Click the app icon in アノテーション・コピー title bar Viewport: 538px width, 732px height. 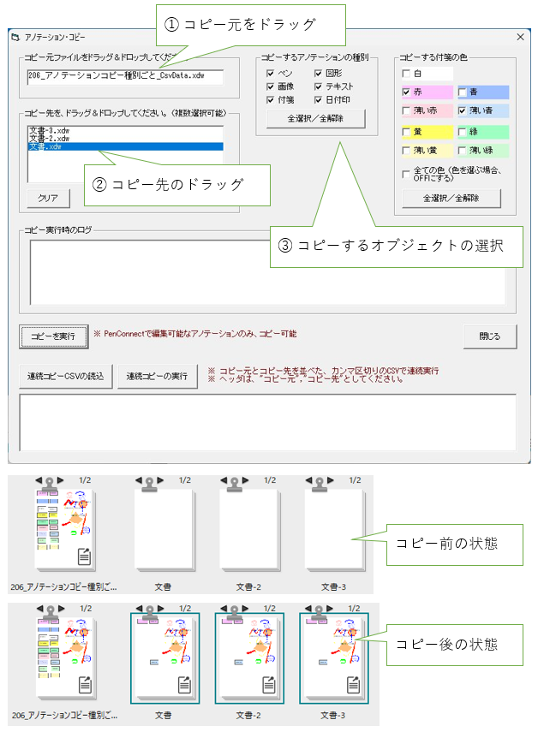coord(14,37)
